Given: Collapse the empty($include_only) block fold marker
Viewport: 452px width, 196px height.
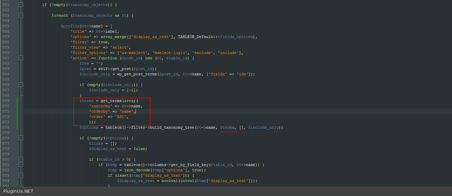Looking at the screenshot, I should 21,85.
